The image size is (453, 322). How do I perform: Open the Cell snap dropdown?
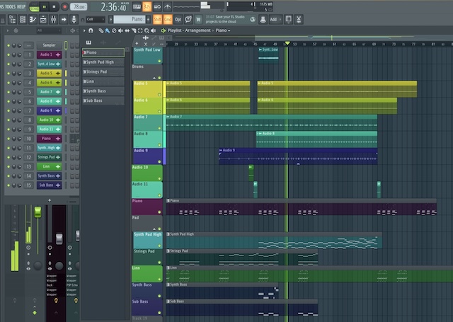(96, 19)
